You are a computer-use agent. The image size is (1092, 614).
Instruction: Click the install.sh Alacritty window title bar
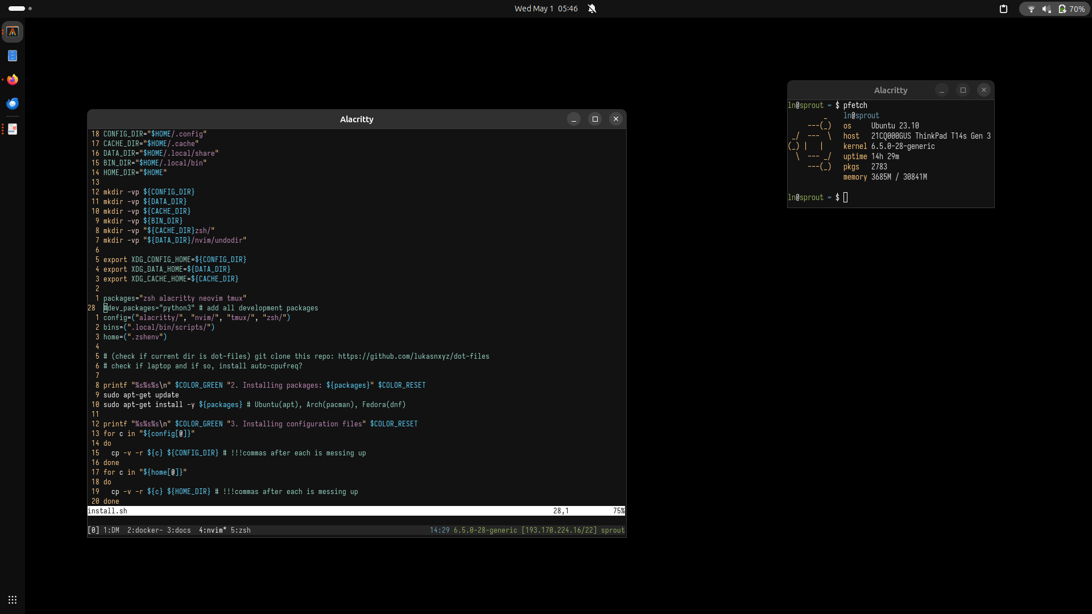357,119
